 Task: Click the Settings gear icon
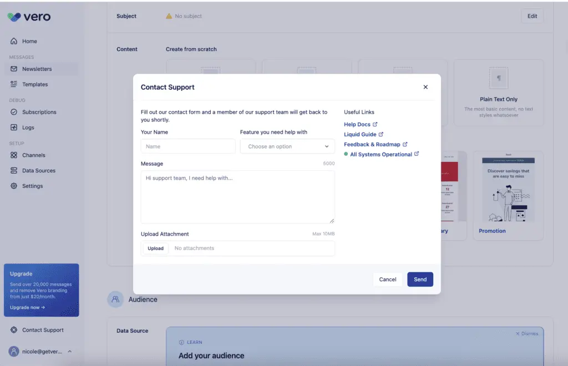tap(13, 186)
